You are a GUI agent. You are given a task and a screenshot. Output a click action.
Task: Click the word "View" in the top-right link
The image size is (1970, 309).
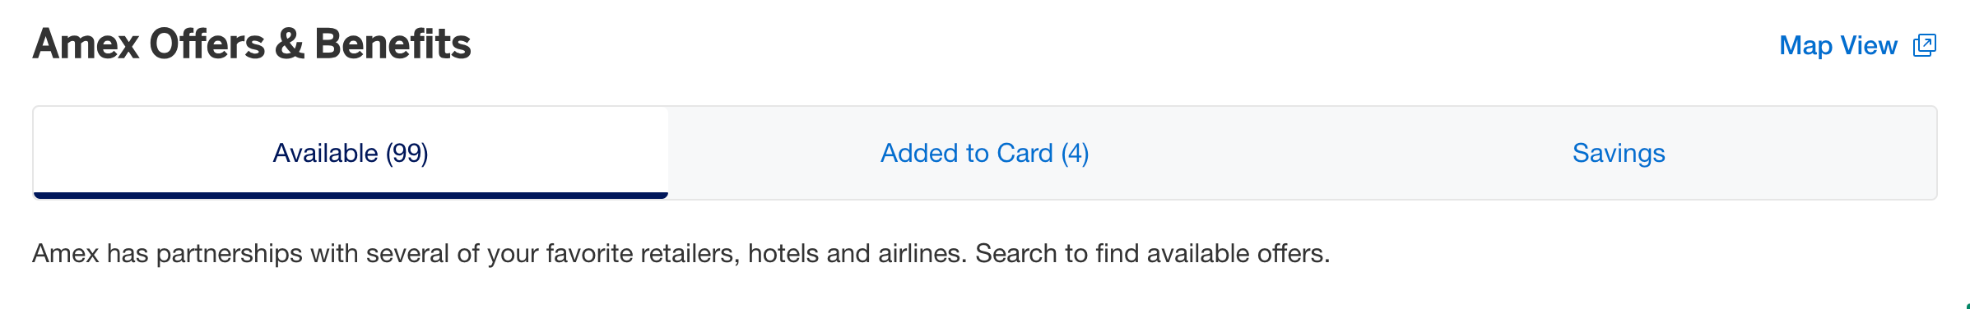coord(1869,45)
